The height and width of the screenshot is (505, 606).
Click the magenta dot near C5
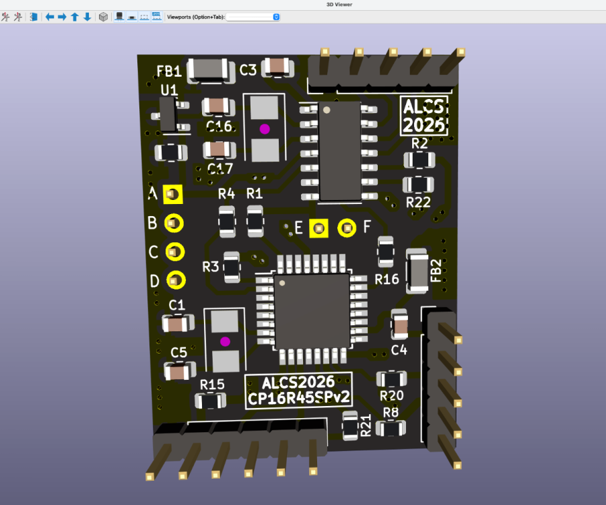coord(226,341)
